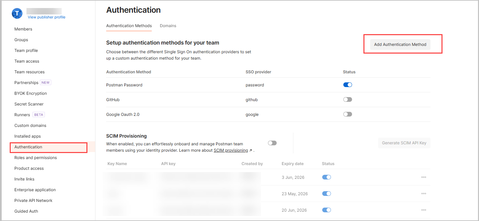
Task: Click the GitHub method name
Action: click(x=113, y=100)
